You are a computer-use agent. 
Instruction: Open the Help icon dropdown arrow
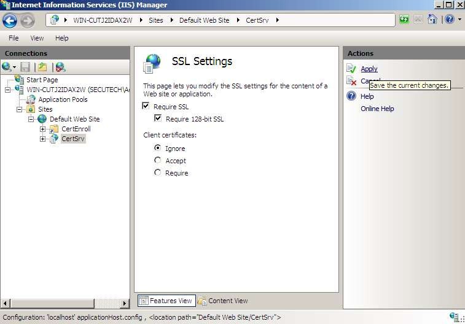pyautogui.click(x=459, y=20)
